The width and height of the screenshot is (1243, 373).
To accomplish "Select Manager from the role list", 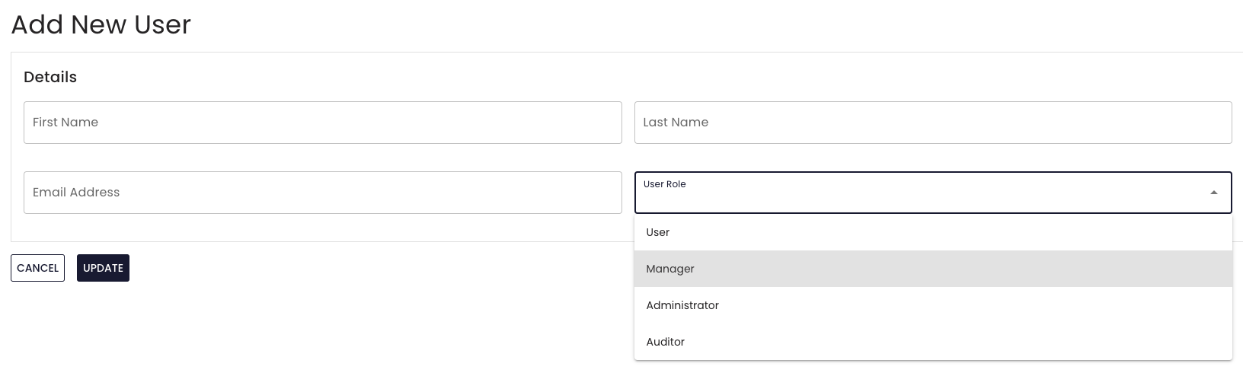I will pos(933,269).
